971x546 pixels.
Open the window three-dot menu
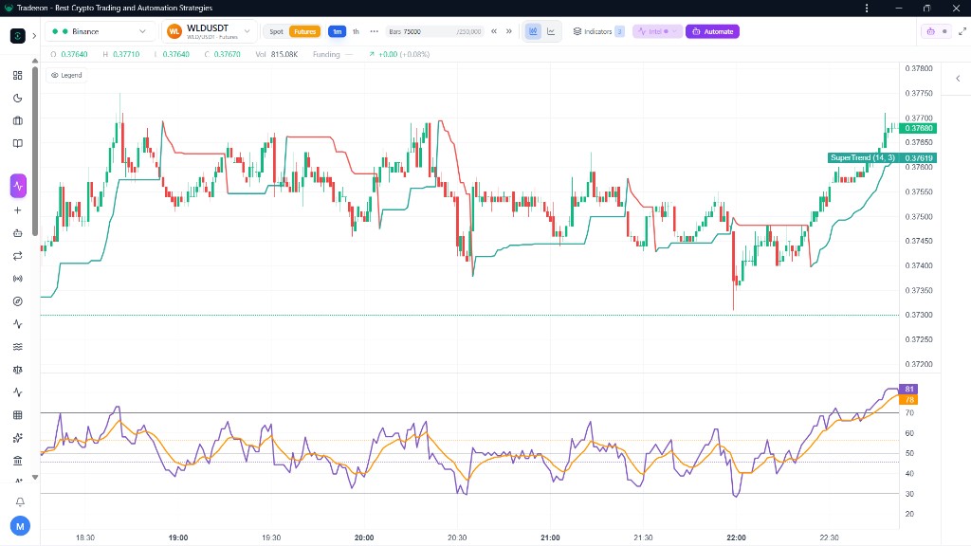tap(867, 8)
